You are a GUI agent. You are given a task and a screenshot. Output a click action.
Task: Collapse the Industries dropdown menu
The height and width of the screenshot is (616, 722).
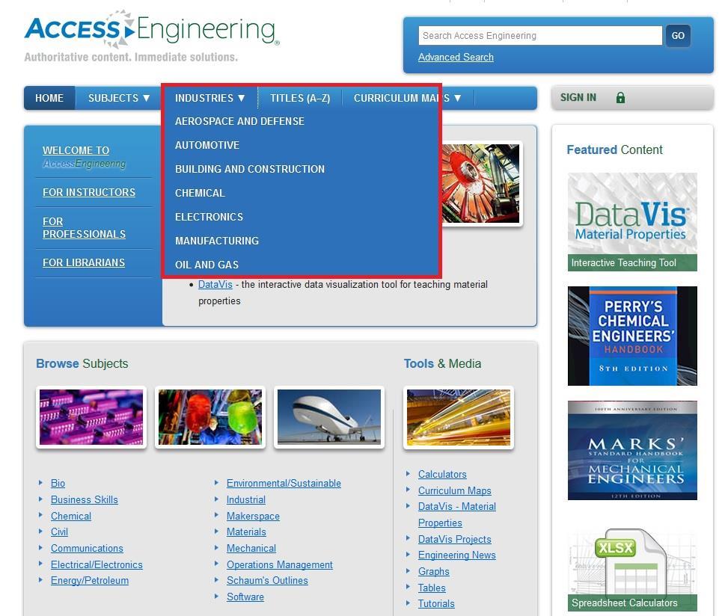[x=209, y=98]
